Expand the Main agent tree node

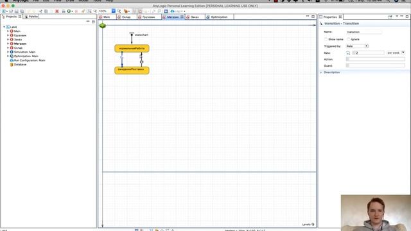click(x=8, y=31)
